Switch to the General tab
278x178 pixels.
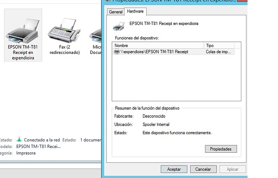116,12
